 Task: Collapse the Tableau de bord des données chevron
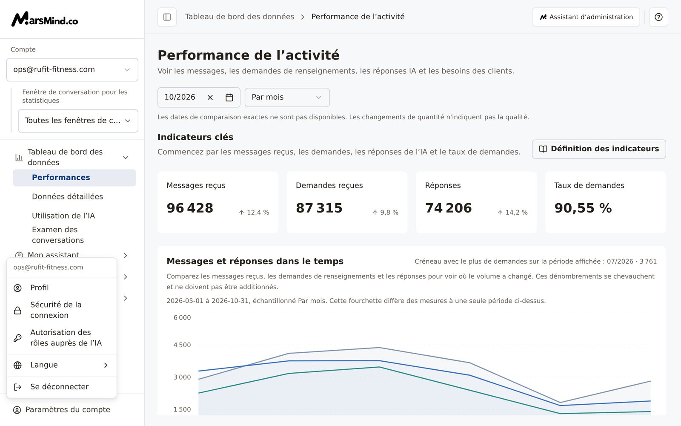click(x=126, y=158)
